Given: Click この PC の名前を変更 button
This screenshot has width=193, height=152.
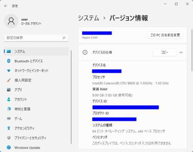Looking at the screenshot, I should tap(165, 35).
